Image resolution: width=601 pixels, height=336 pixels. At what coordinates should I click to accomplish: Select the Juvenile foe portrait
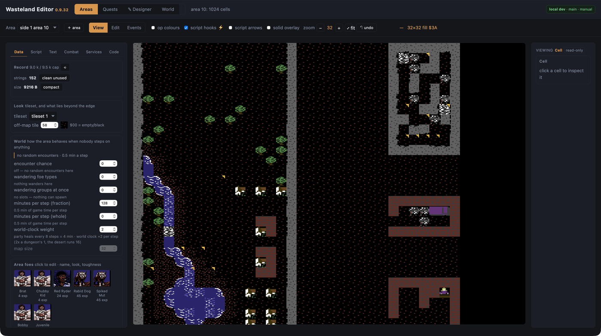[x=42, y=312]
